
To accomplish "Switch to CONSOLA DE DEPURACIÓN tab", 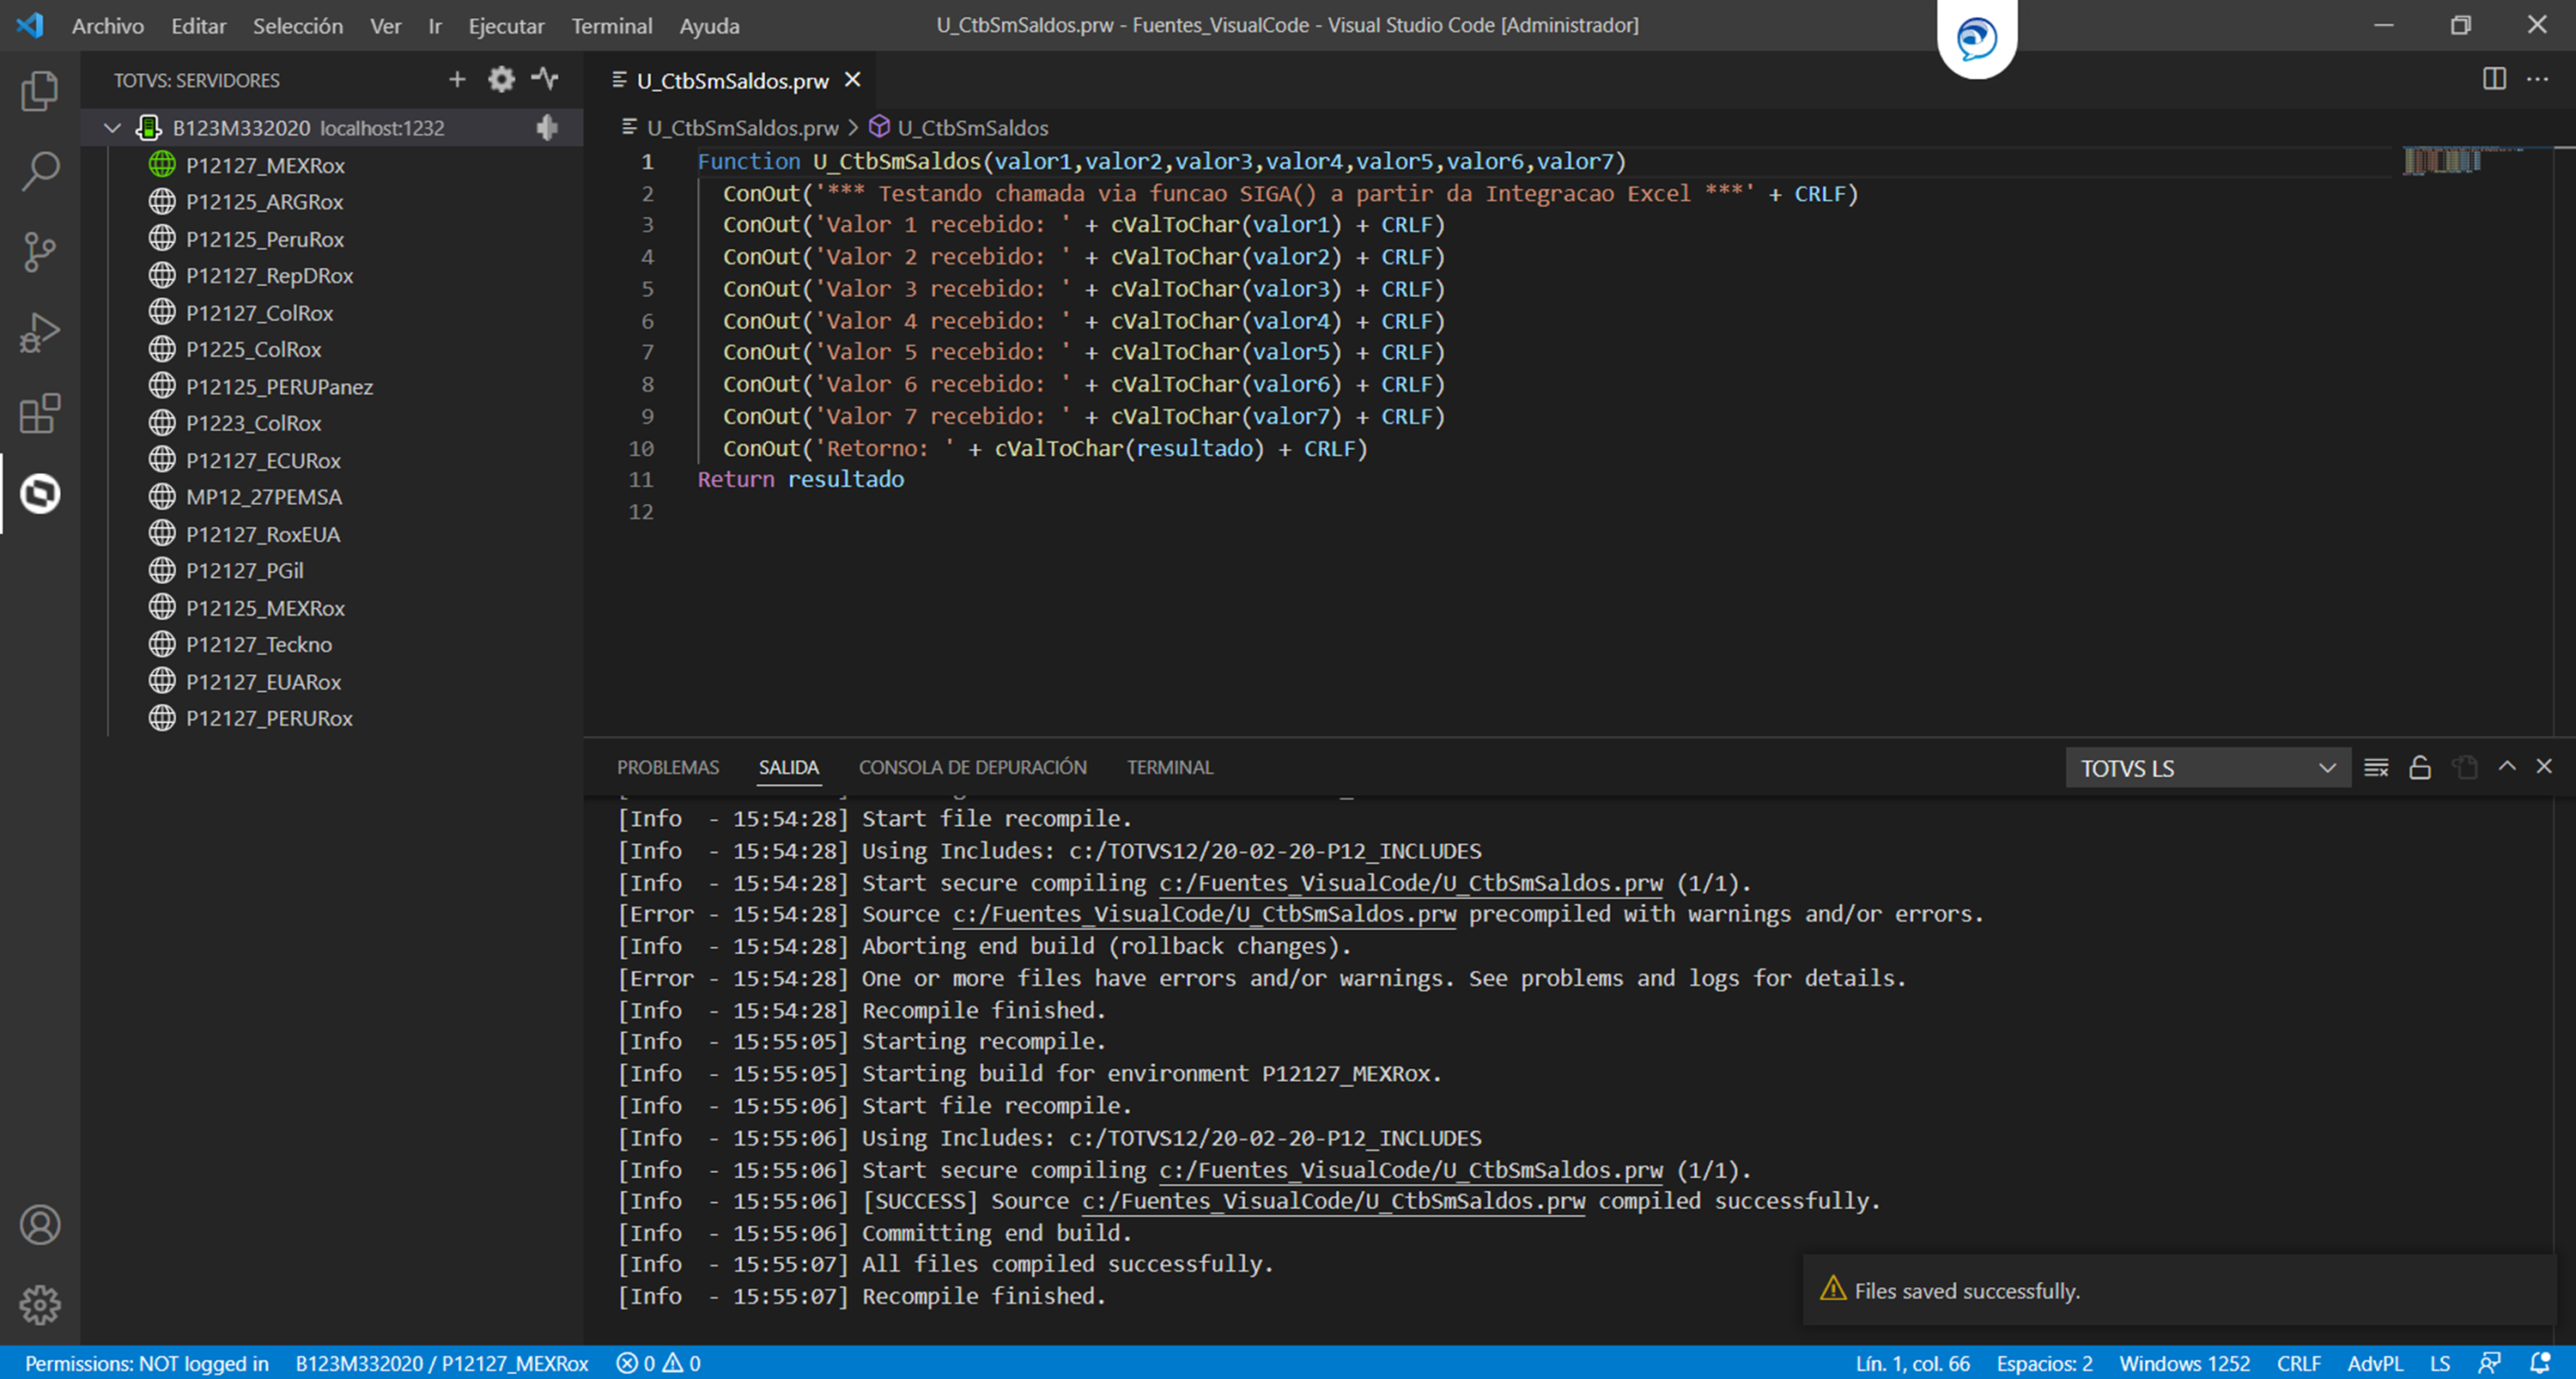I will [x=973, y=767].
